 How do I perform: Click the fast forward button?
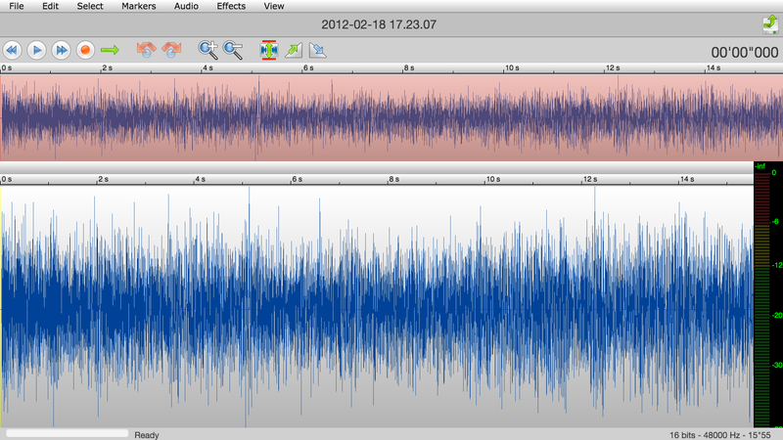(61, 51)
